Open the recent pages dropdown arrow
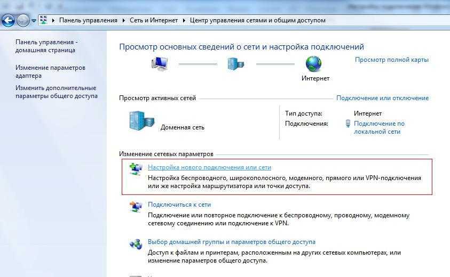 (34, 21)
